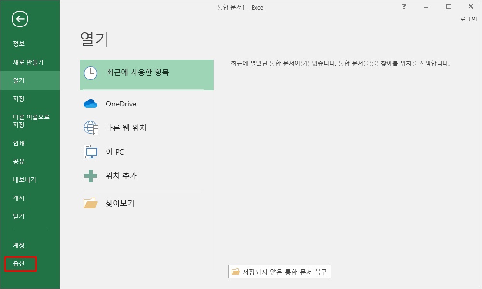Viewport: 482px width, 289px height.
Task: Open the 찾아보기 folder icon
Action: (x=91, y=203)
